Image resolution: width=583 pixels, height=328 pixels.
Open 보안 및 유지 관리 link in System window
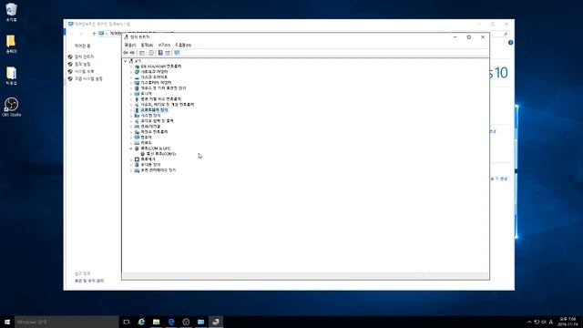tap(89, 281)
